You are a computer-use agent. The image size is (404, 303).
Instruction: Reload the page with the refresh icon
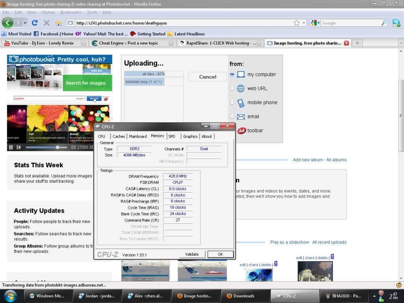coord(35,23)
